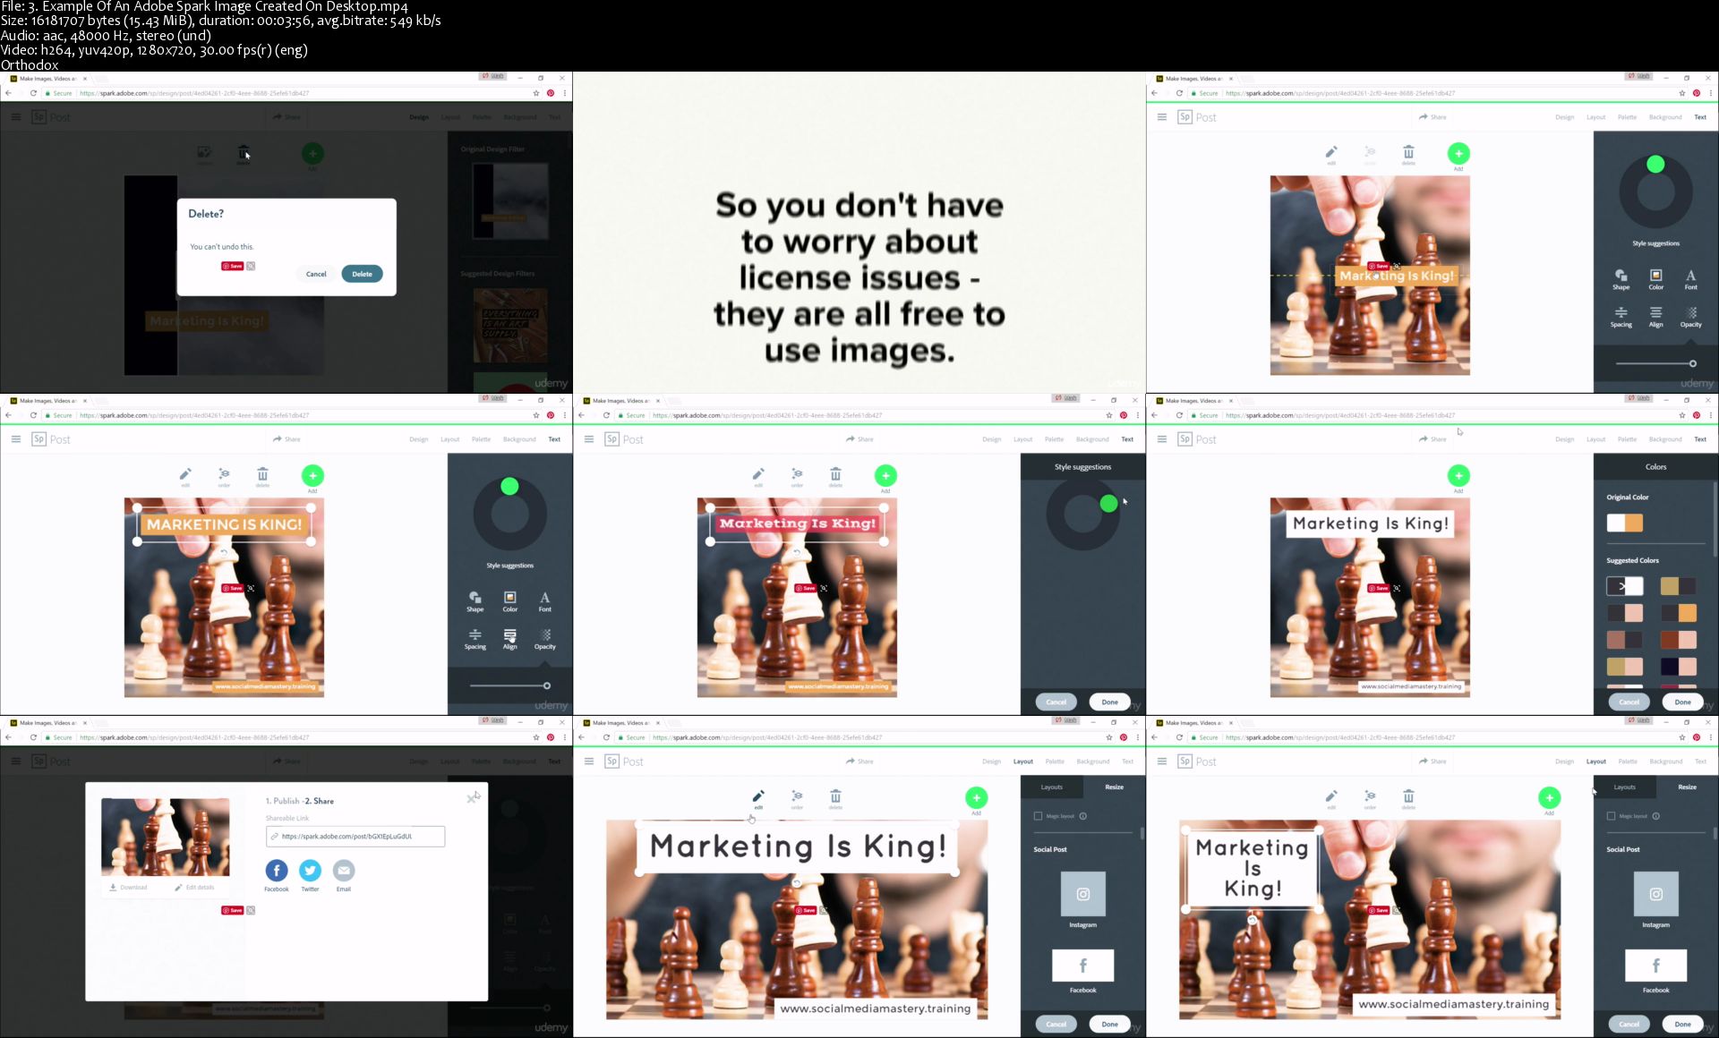Open the Palette menu in the Colors panel frame
Screen dimensions: 1719x1038
(1627, 439)
